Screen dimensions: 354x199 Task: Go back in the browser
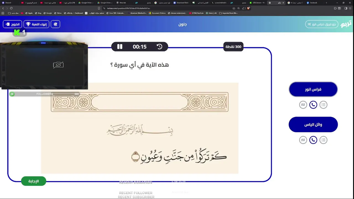[x=3, y=8]
